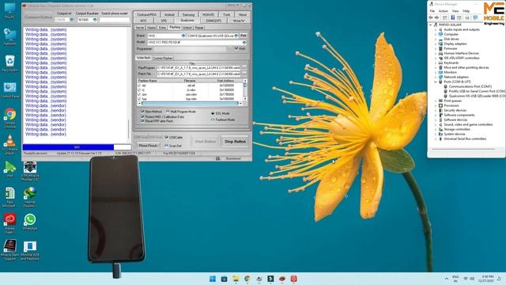
Task: Open the WhatsApp desktop shortcut
Action: [x=30, y=222]
